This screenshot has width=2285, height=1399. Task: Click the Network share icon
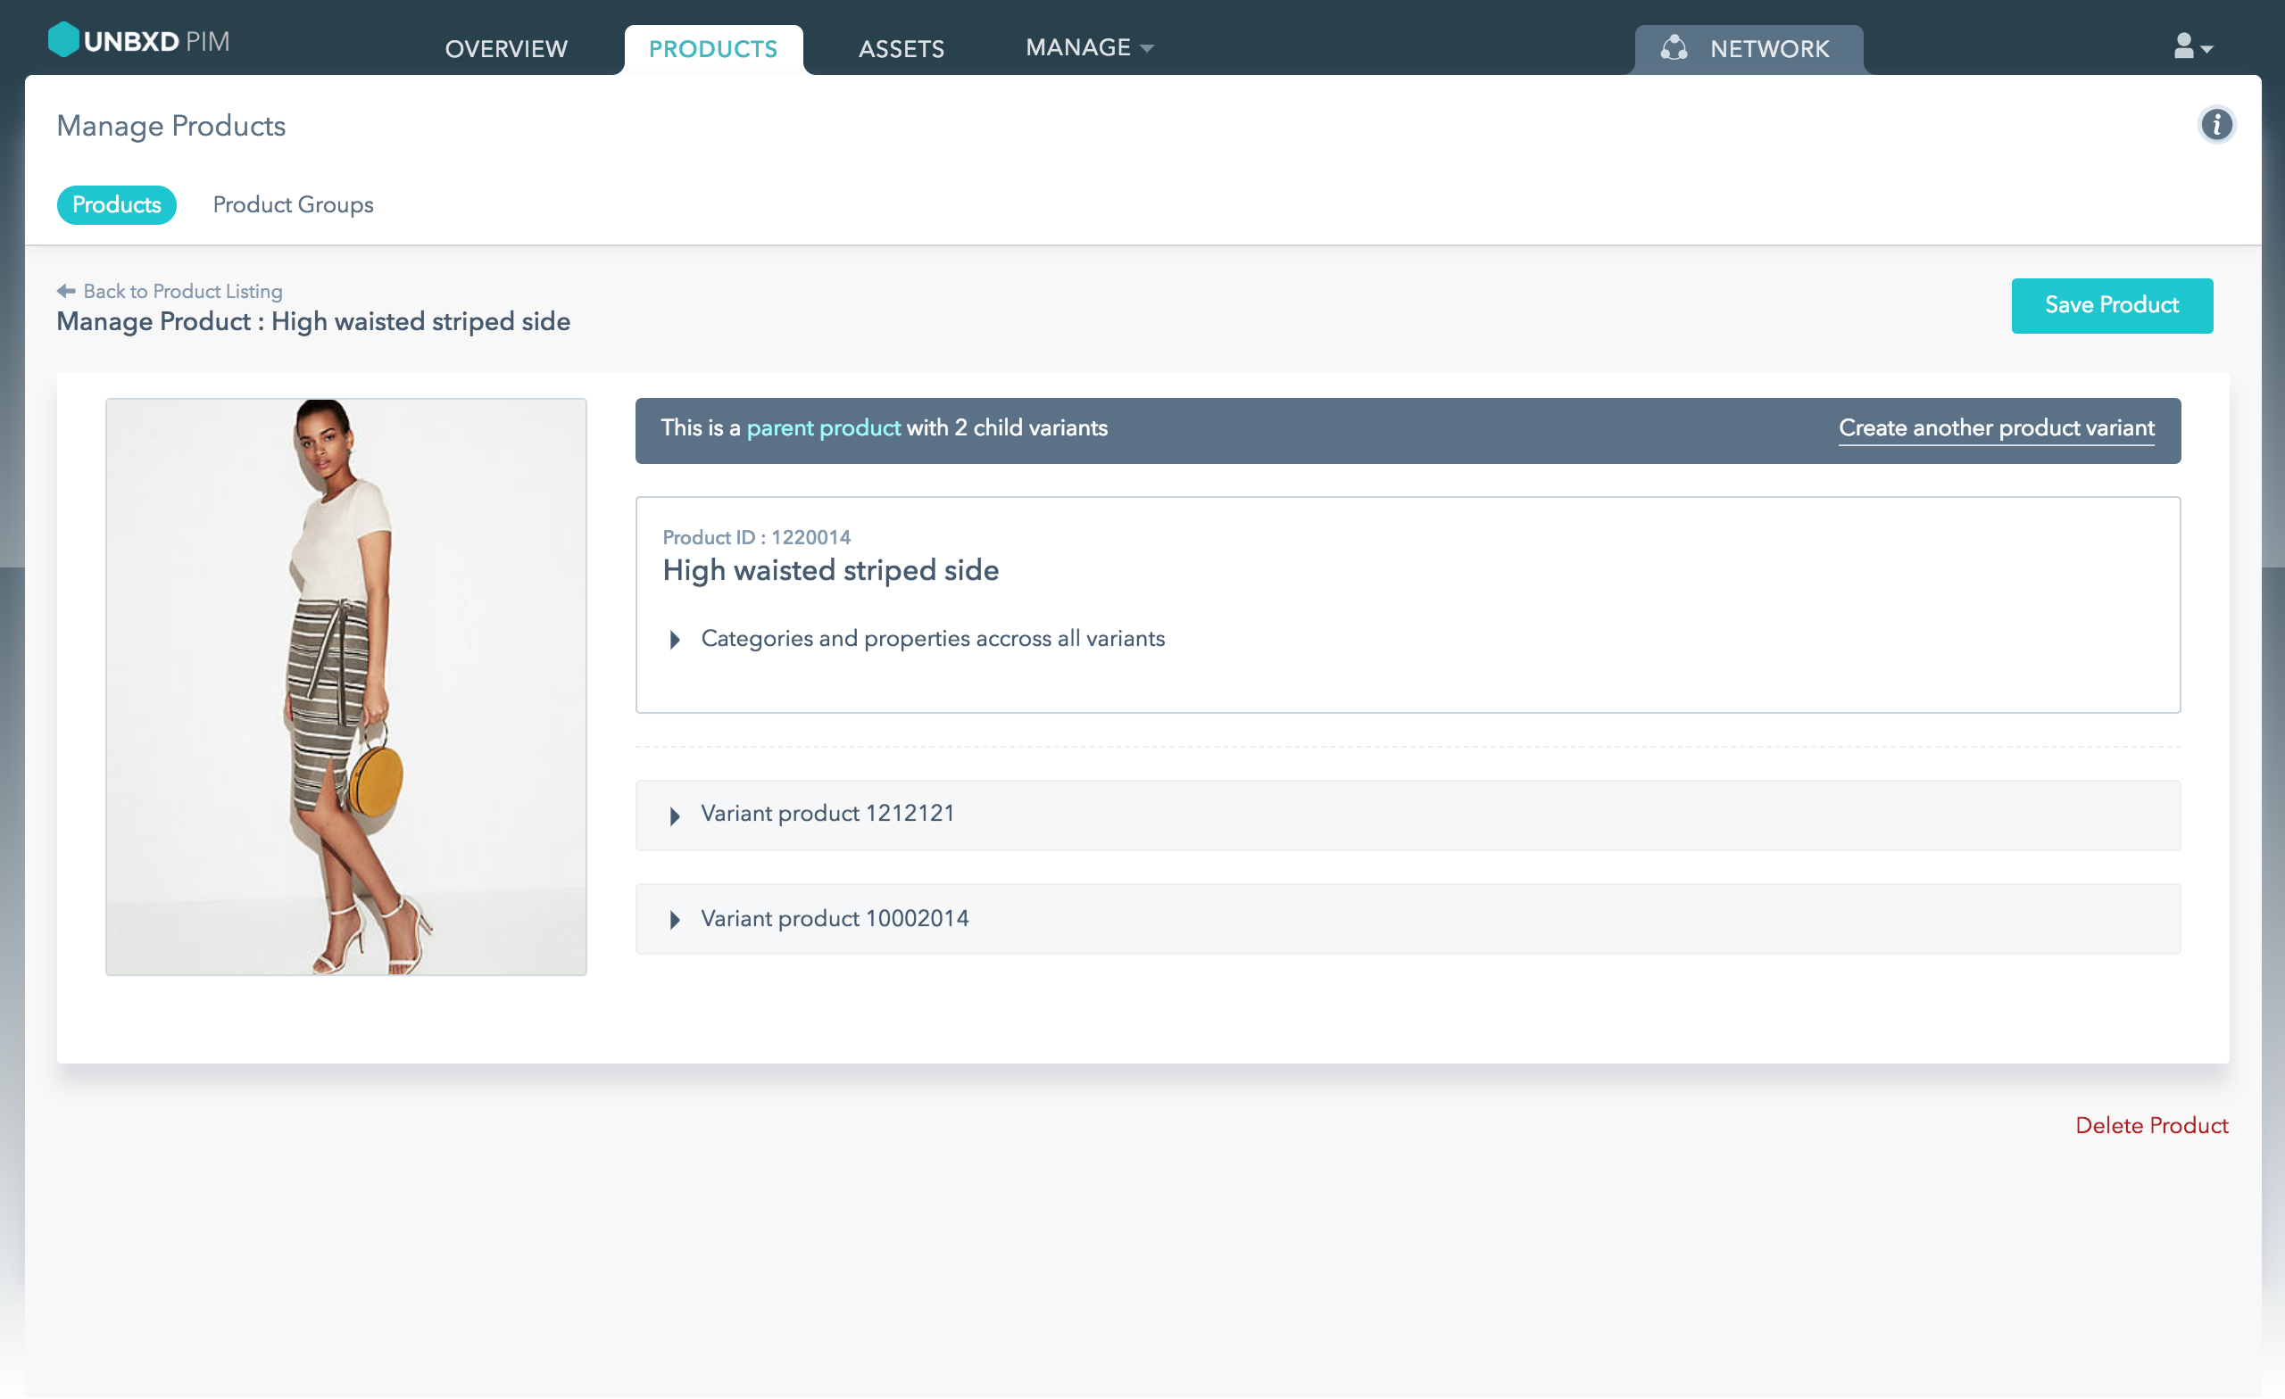tap(1672, 48)
